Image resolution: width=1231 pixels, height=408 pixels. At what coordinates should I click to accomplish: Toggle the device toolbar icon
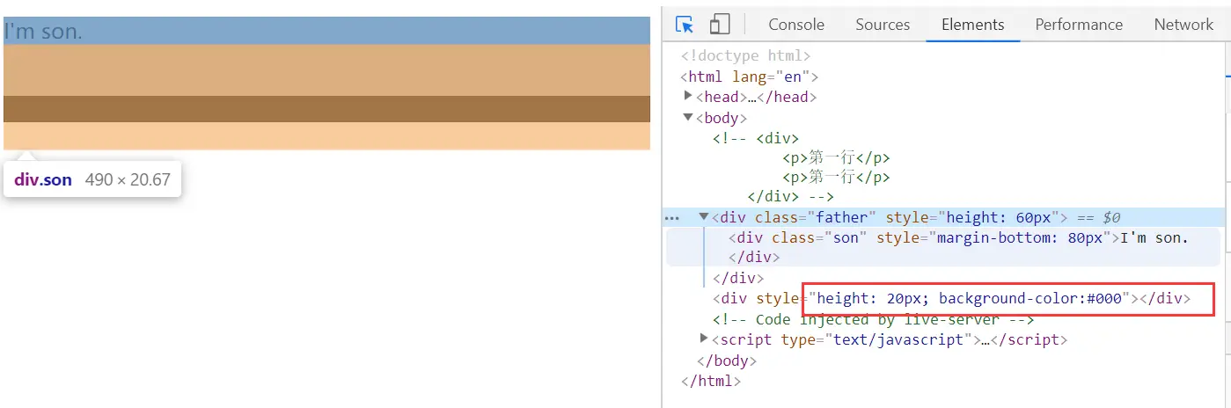point(720,25)
